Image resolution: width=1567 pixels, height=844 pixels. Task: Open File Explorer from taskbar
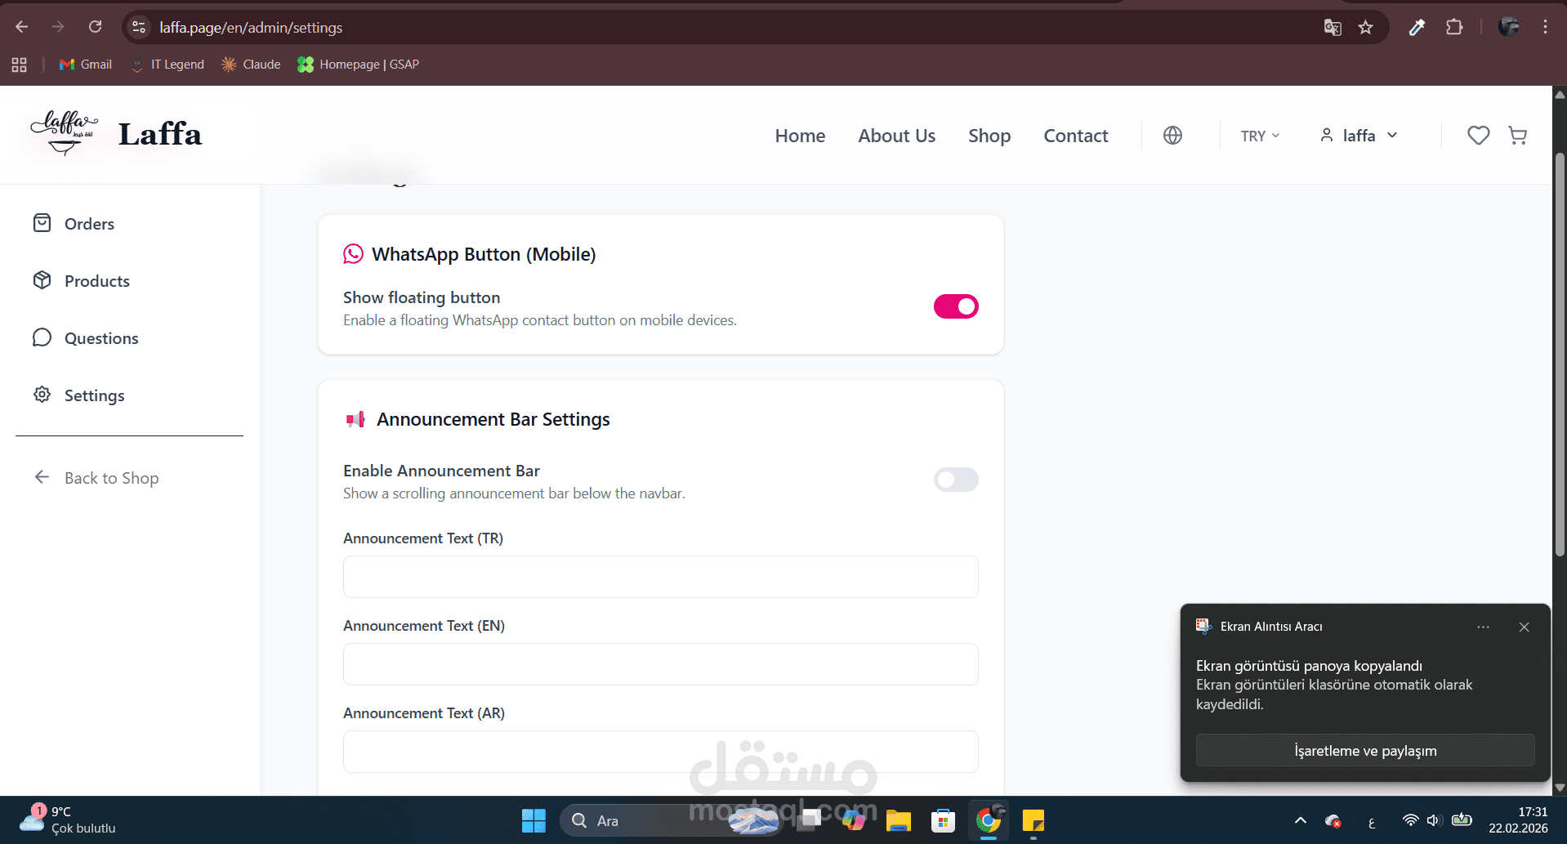pyautogui.click(x=899, y=820)
